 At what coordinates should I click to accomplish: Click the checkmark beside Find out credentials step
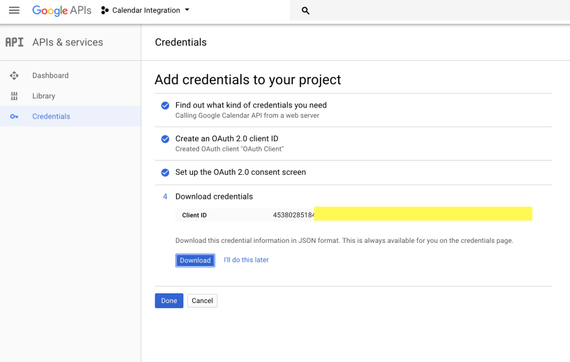pos(165,106)
